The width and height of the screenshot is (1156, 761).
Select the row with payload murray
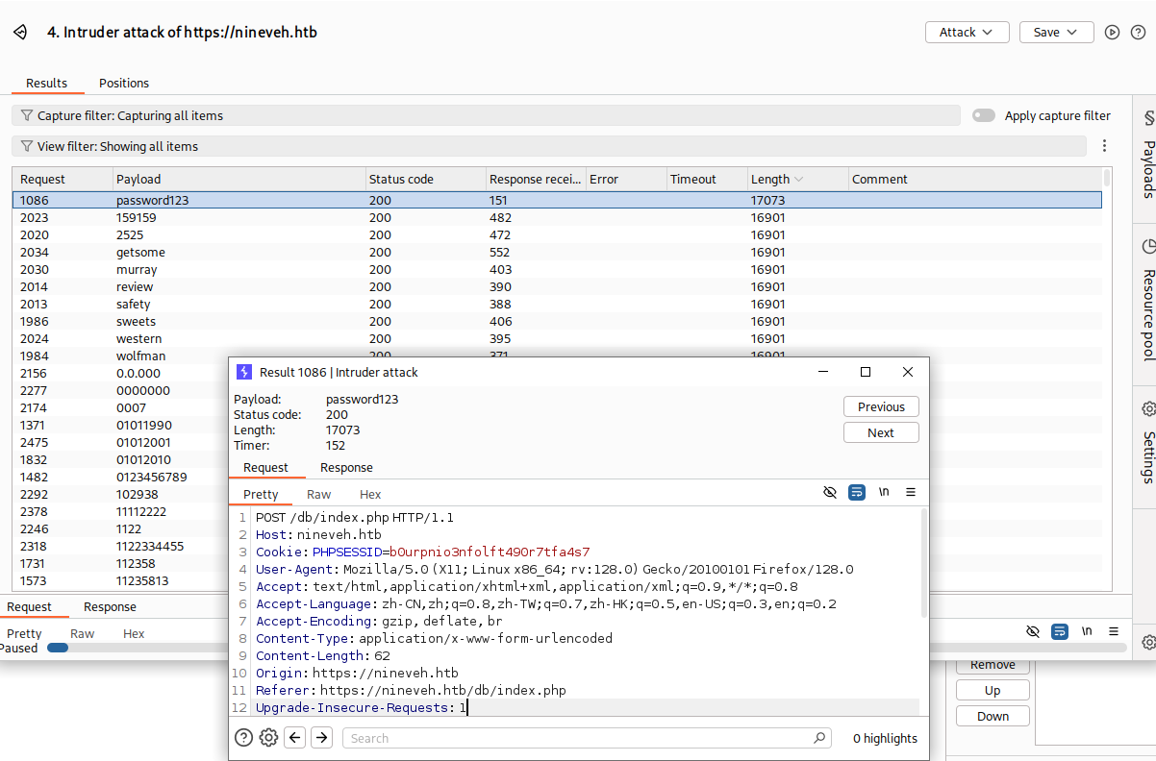tap(557, 270)
